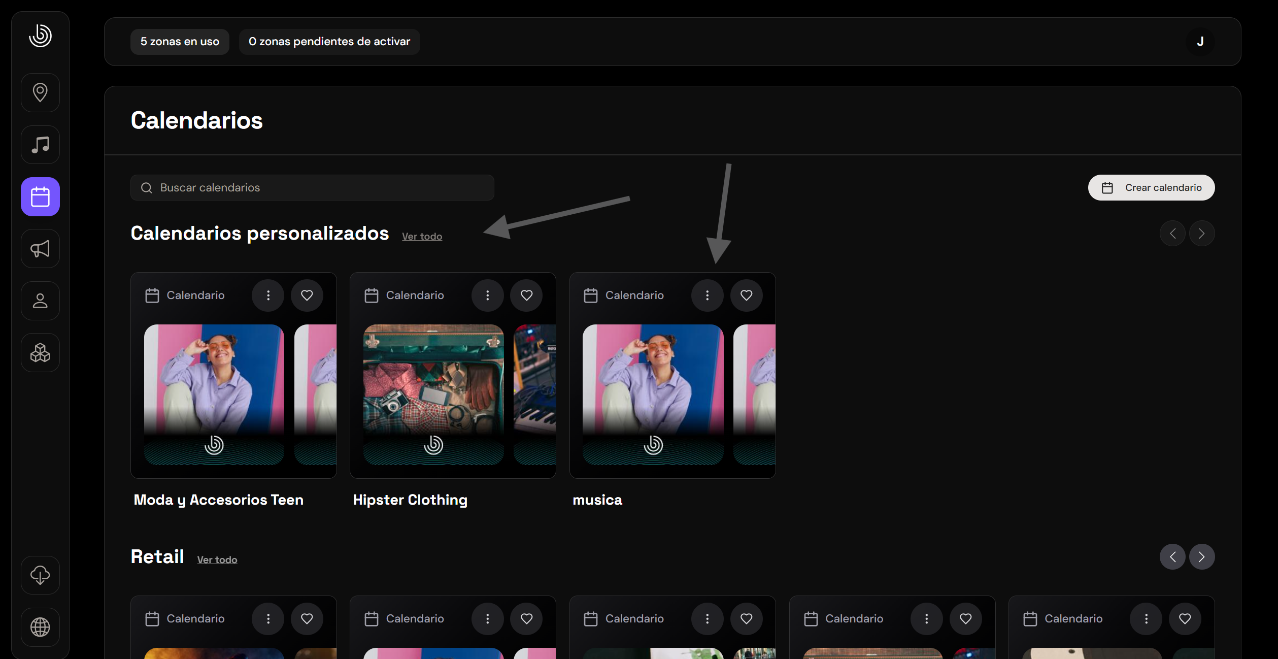
Task: Open the megaphone announcements section
Action: tap(40, 249)
